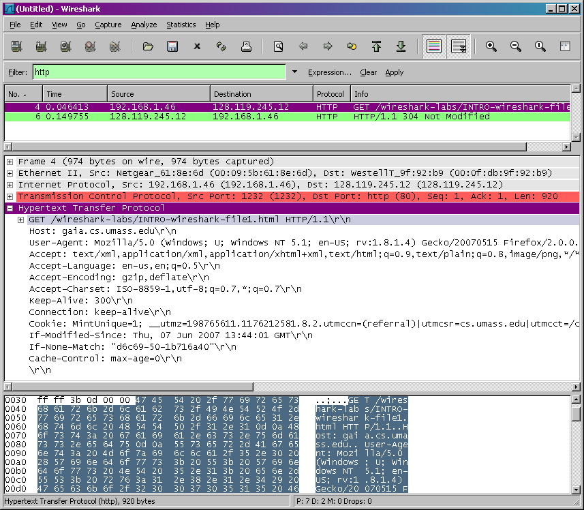Open the File menu

pos(15,25)
